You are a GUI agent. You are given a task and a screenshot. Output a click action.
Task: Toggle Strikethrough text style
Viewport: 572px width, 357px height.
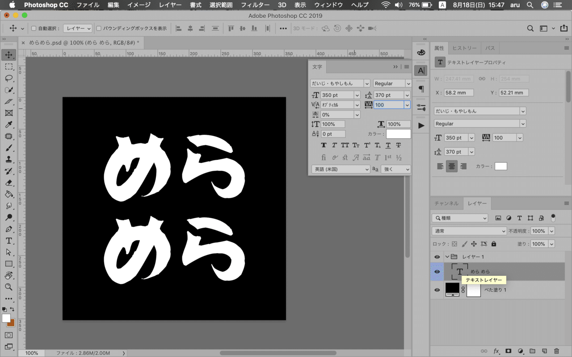point(399,145)
